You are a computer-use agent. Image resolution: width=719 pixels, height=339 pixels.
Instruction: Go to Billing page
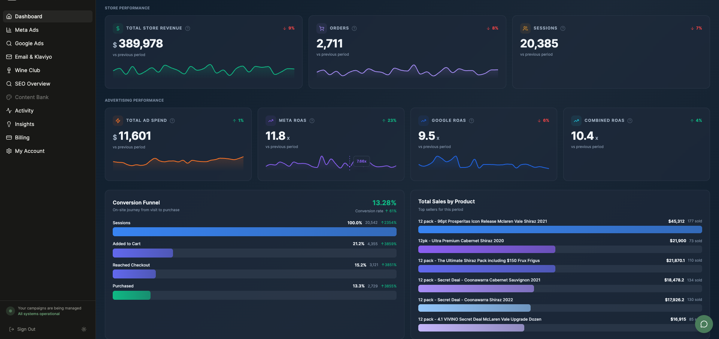[48, 138]
